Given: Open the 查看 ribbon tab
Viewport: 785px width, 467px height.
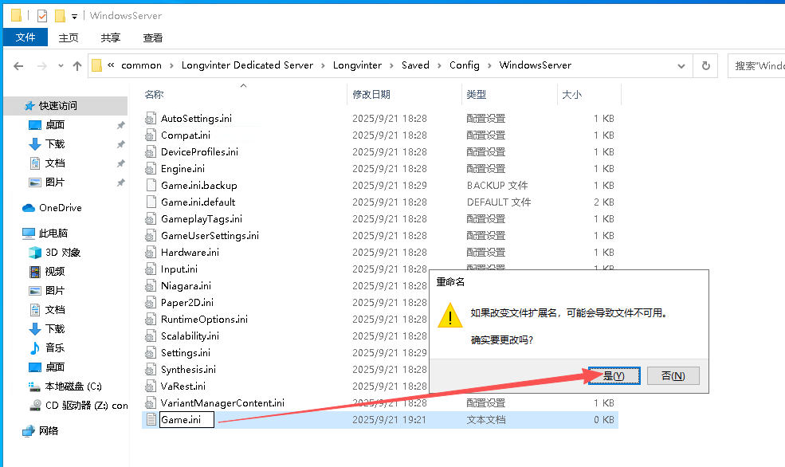Looking at the screenshot, I should click(x=153, y=37).
